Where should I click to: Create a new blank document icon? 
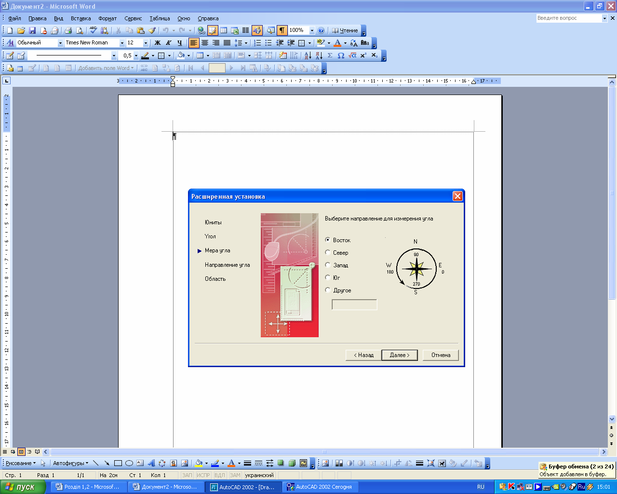[x=10, y=30]
